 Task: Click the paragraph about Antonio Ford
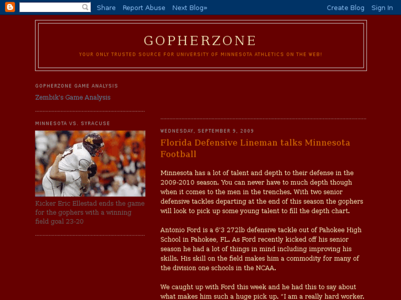pos(261,249)
